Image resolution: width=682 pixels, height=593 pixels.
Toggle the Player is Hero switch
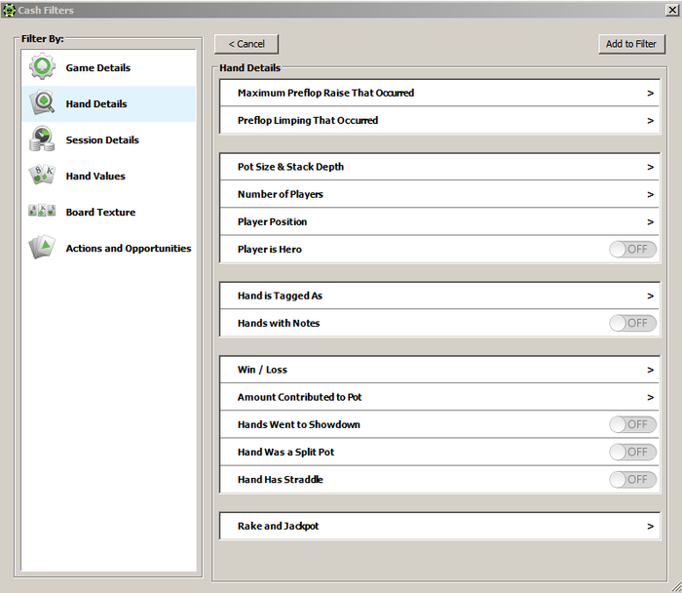(632, 249)
